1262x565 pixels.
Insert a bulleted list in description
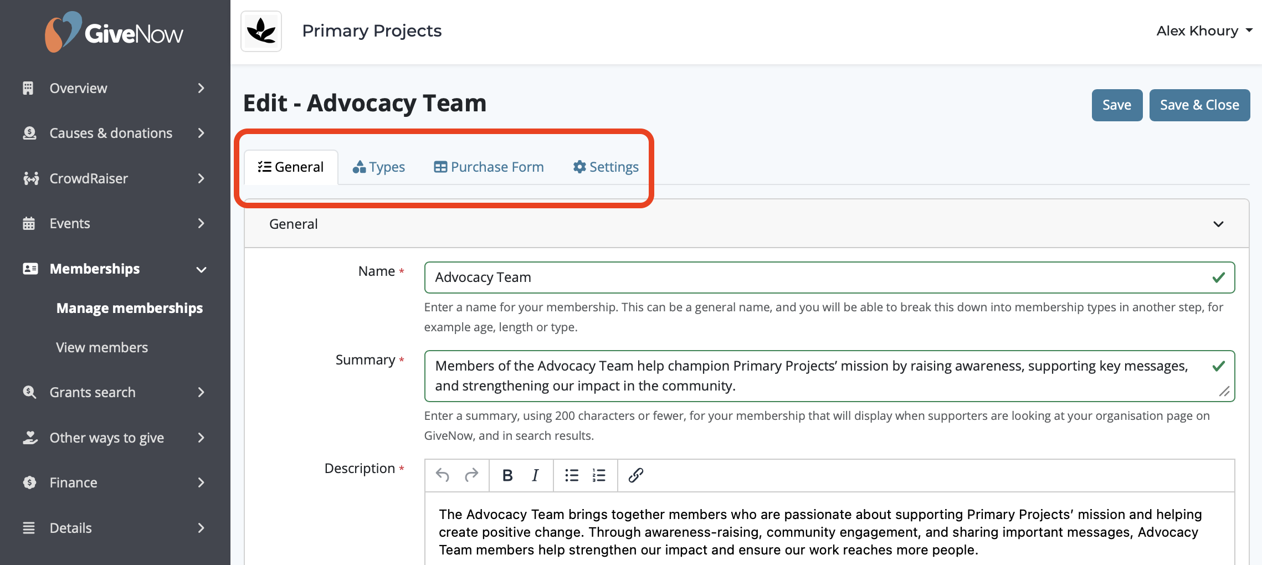[572, 475]
